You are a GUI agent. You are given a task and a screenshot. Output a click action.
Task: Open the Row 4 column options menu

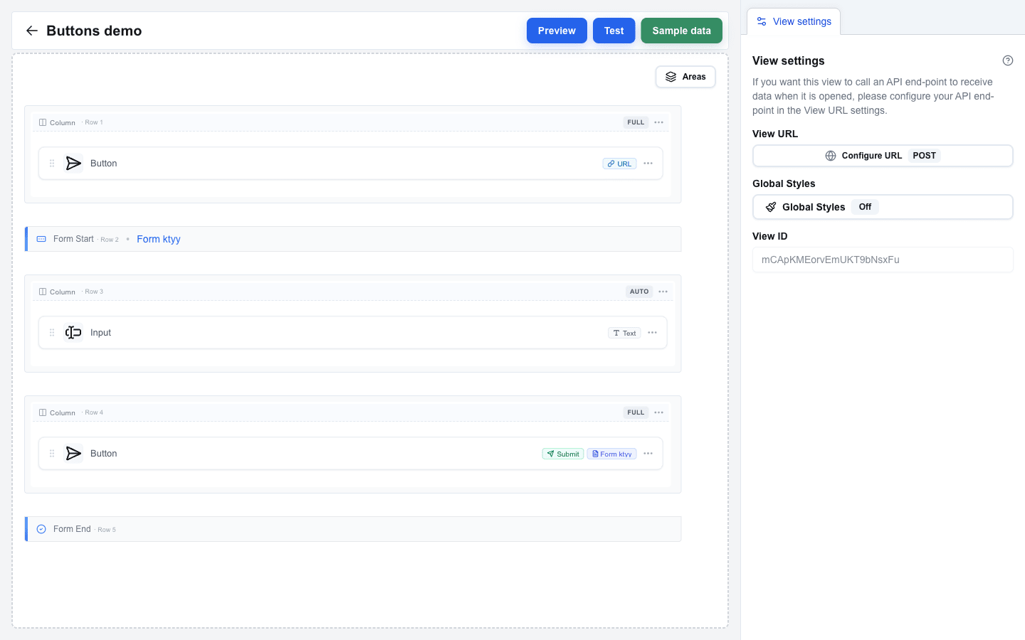pyautogui.click(x=659, y=412)
